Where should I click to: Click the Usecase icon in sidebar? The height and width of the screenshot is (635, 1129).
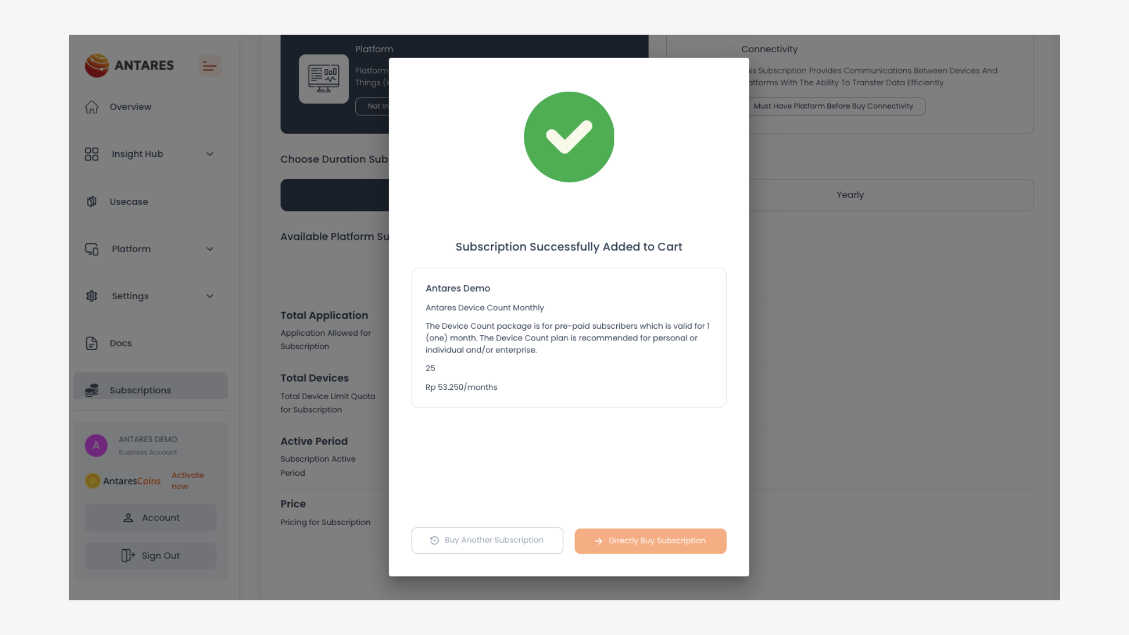pos(92,202)
